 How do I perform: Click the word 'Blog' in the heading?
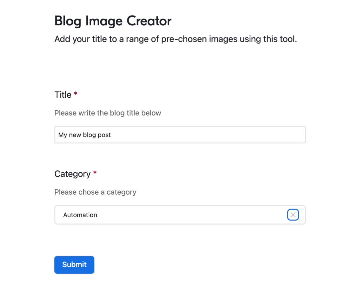tap(68, 21)
